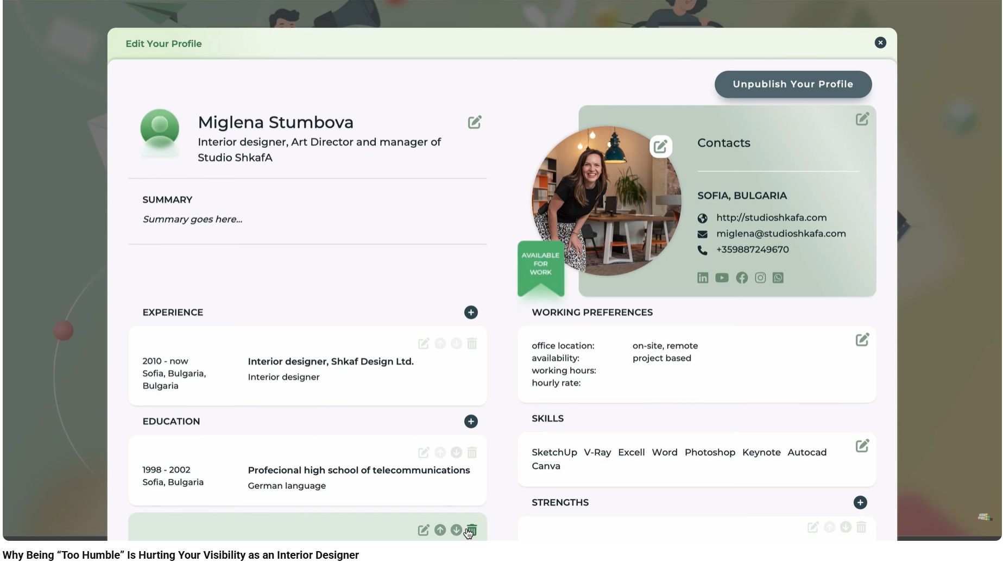The image size is (1003, 562).
Task: Add a new Strength
Action: click(x=860, y=503)
